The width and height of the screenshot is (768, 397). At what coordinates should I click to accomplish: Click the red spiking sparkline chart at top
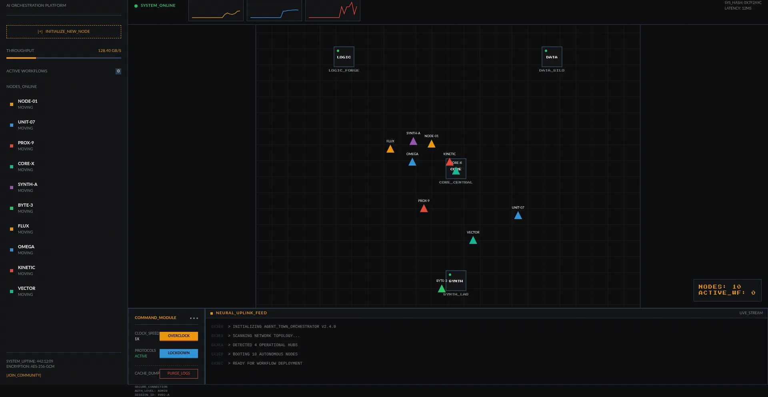pyautogui.click(x=332, y=10)
